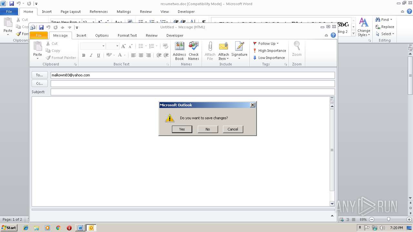Click message ribbon help icon

pos(333,35)
